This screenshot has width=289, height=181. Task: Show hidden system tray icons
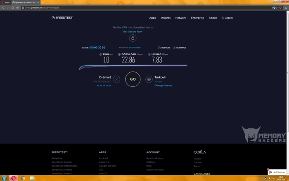pos(262,178)
